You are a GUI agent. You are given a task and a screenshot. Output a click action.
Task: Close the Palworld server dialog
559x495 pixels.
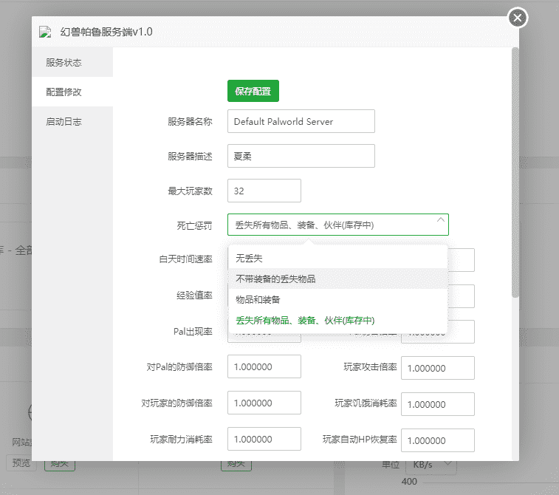pos(518,18)
